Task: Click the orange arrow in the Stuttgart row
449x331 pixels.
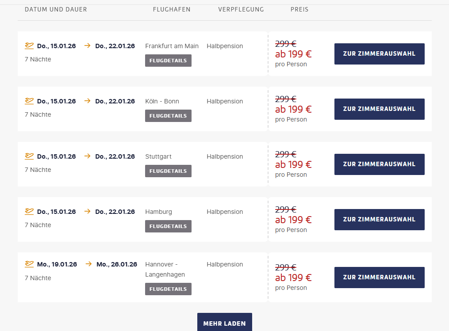Action: click(87, 156)
